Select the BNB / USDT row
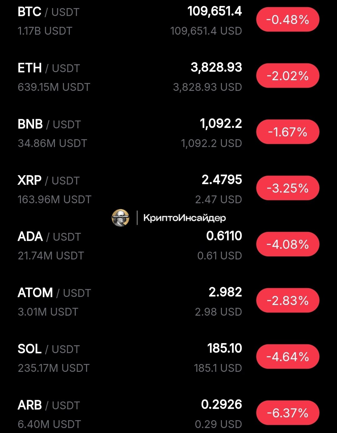Viewport: 337px width, 433px height. click(x=49, y=124)
